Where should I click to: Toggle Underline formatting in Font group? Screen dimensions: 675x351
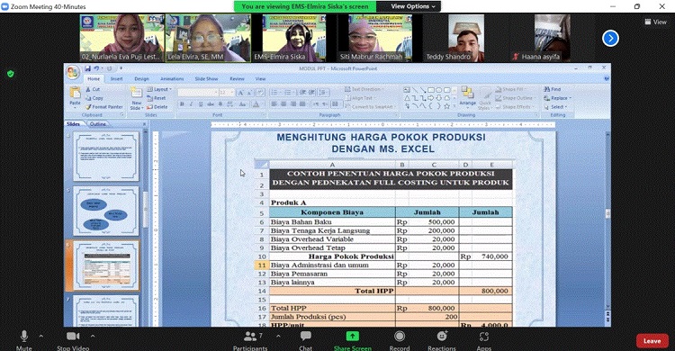[201, 104]
